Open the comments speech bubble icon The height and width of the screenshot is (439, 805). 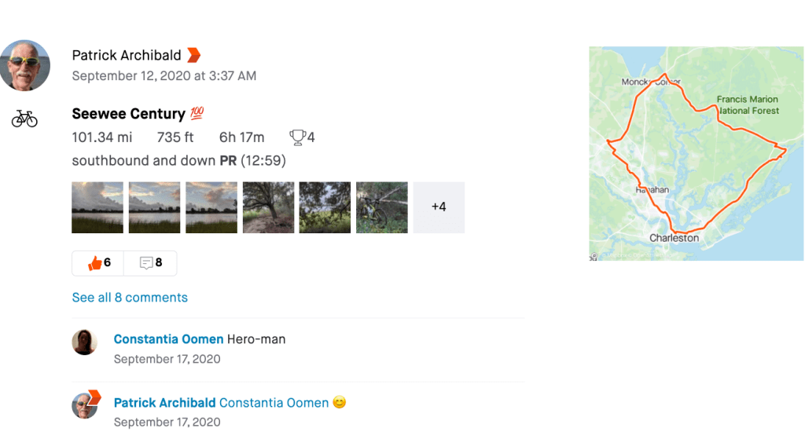[146, 263]
